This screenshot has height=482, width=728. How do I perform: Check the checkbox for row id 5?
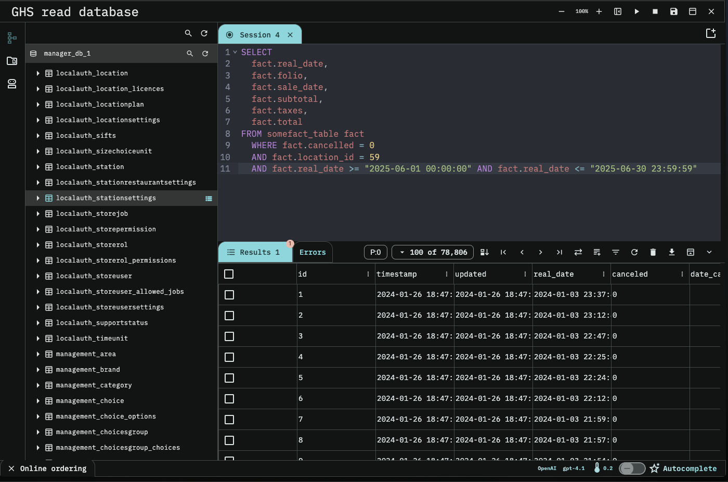pyautogui.click(x=229, y=378)
